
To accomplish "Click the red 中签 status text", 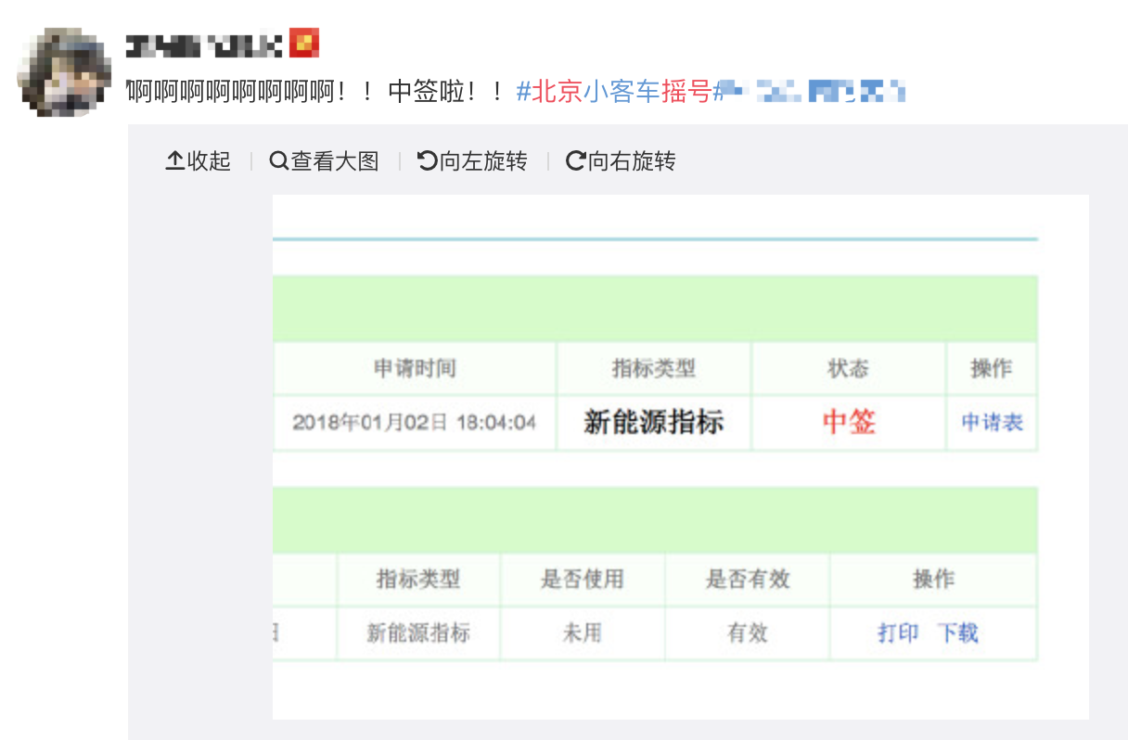I will 849,423.
